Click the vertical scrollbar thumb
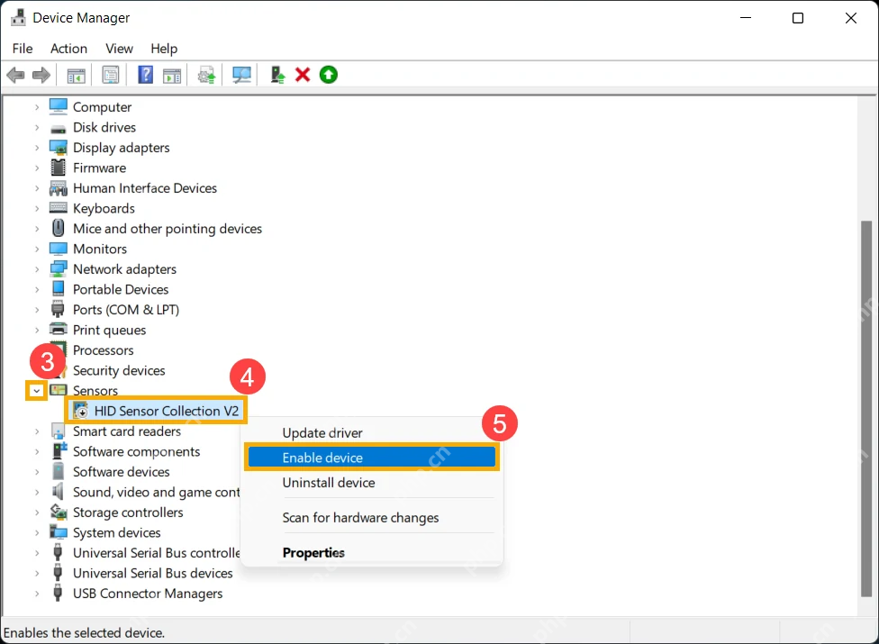The width and height of the screenshot is (879, 644). (866, 409)
